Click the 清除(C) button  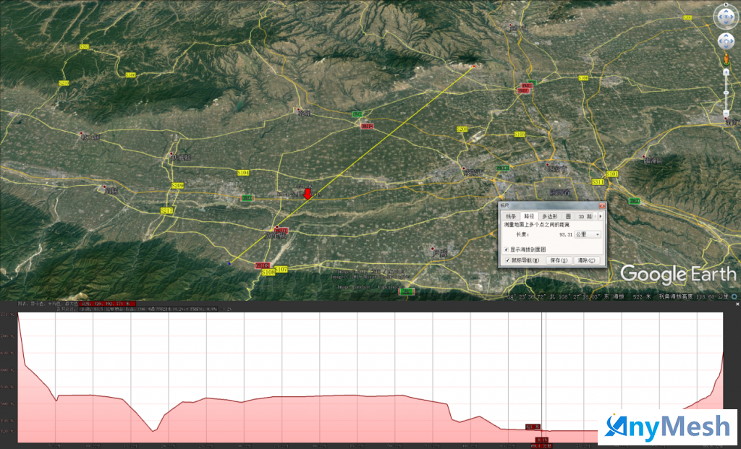pos(588,260)
